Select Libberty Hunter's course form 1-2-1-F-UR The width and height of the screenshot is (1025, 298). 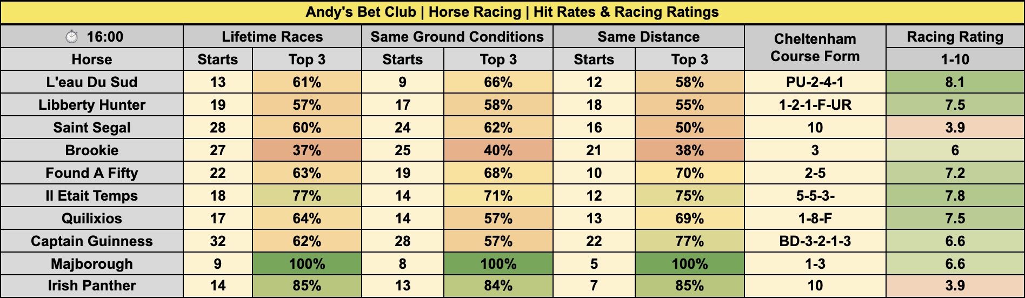[815, 105]
